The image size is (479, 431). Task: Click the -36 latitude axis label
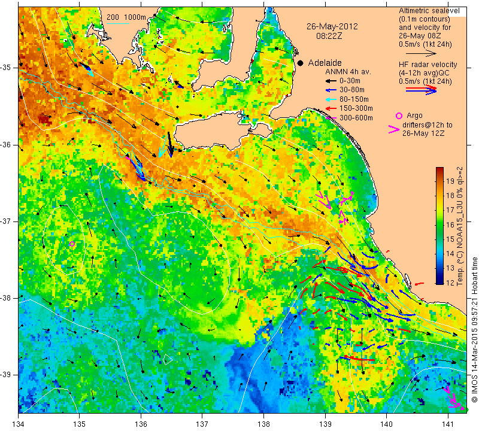coord(6,144)
